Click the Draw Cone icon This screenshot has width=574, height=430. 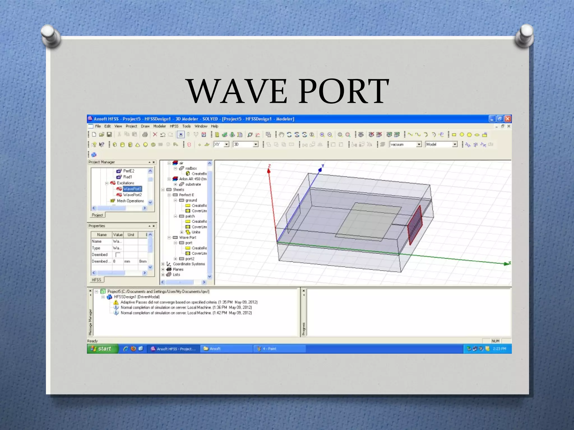click(x=138, y=144)
